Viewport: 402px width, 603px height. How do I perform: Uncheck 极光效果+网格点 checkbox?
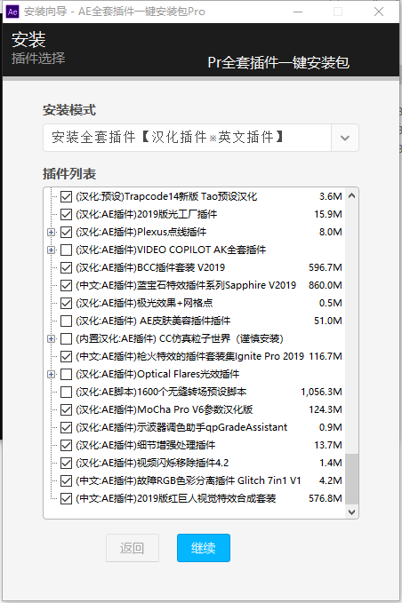pos(66,303)
